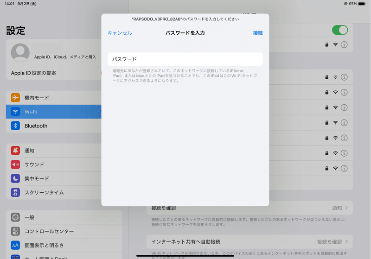The width and height of the screenshot is (371, 259).
Task: Open スクリーンタイム hourglass icon
Action: (x=15, y=192)
